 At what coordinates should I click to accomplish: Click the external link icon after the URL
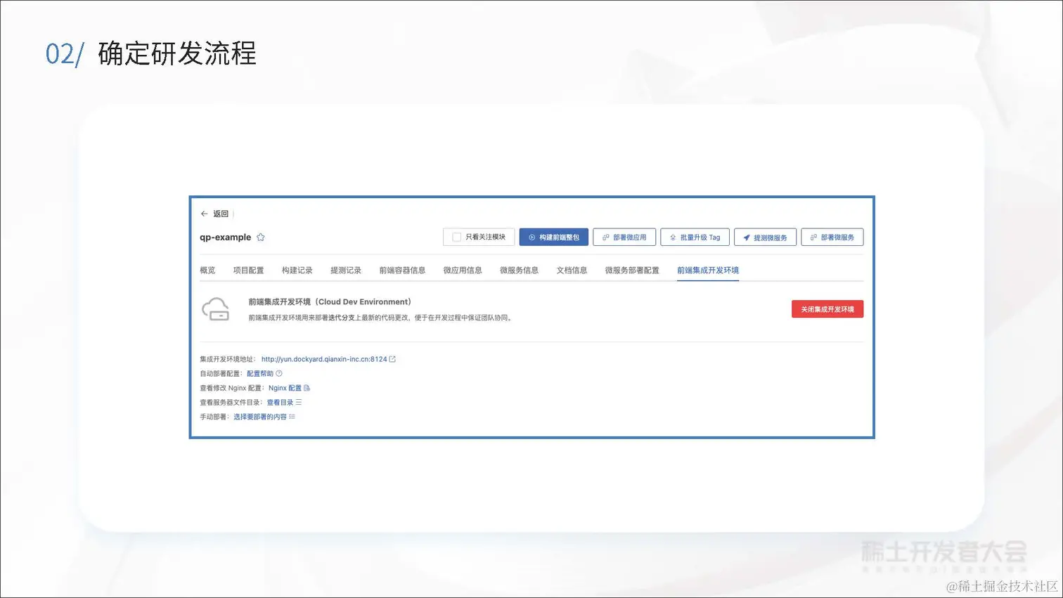(x=392, y=359)
